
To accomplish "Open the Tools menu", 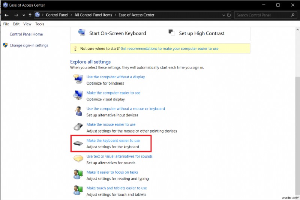I will click(x=40, y=24).
